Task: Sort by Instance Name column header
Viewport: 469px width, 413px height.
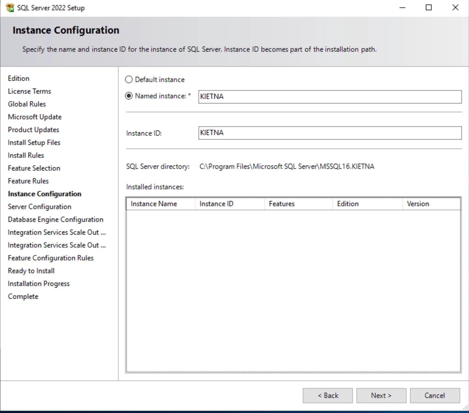Action: pyautogui.click(x=161, y=204)
